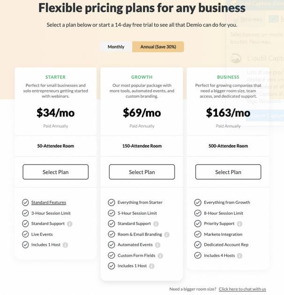The image size is (284, 295).
Task: Select Annual (Save 30%) billing option
Action: coord(158,47)
